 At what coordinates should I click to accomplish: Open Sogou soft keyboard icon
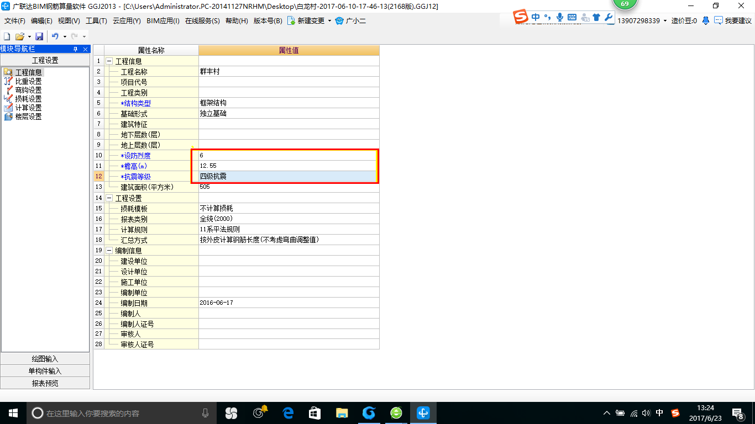click(x=572, y=17)
